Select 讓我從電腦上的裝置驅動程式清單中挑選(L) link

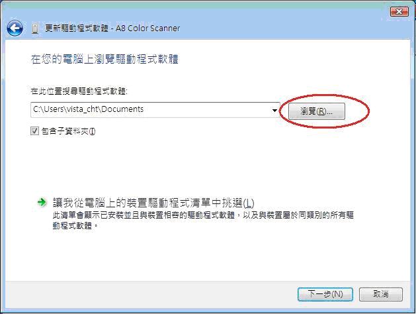(153, 203)
